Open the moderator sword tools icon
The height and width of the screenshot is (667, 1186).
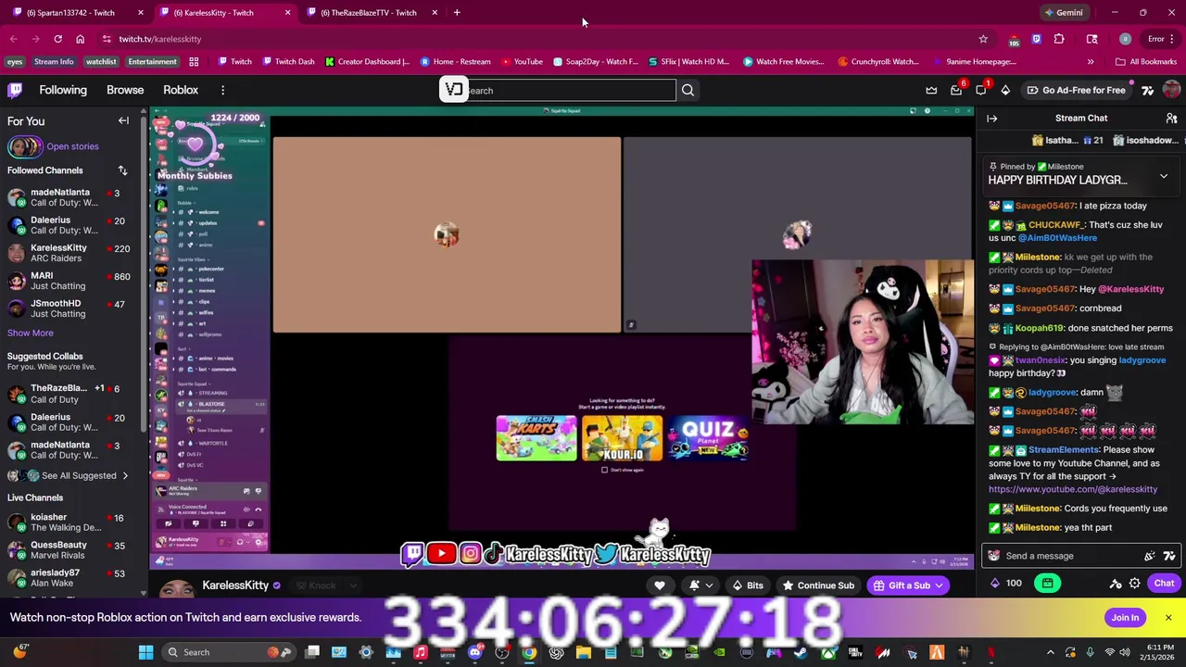click(x=1116, y=584)
